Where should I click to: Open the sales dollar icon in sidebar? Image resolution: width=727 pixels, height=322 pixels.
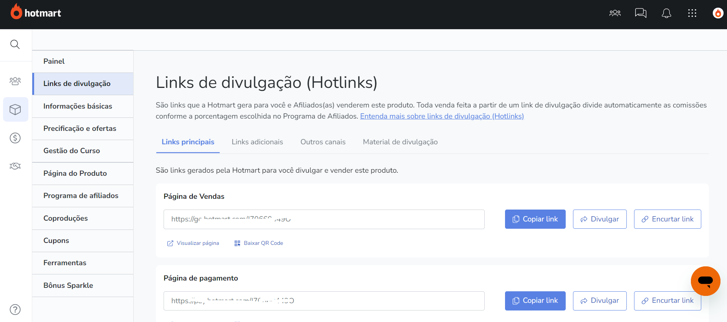15,138
